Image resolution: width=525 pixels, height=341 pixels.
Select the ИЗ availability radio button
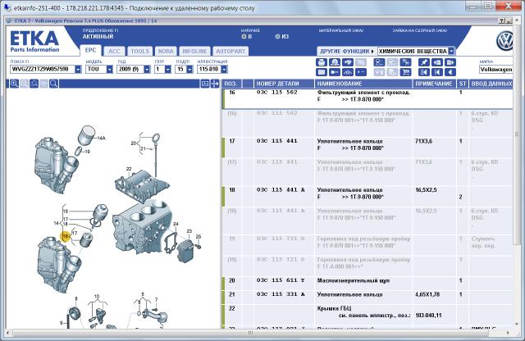(277, 36)
